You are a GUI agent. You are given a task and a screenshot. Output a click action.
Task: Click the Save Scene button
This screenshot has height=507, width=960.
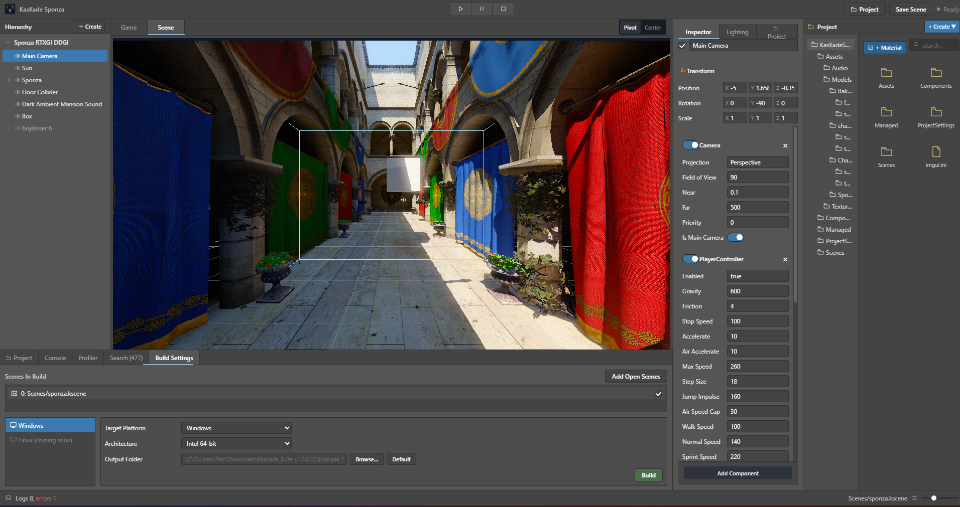[911, 9]
